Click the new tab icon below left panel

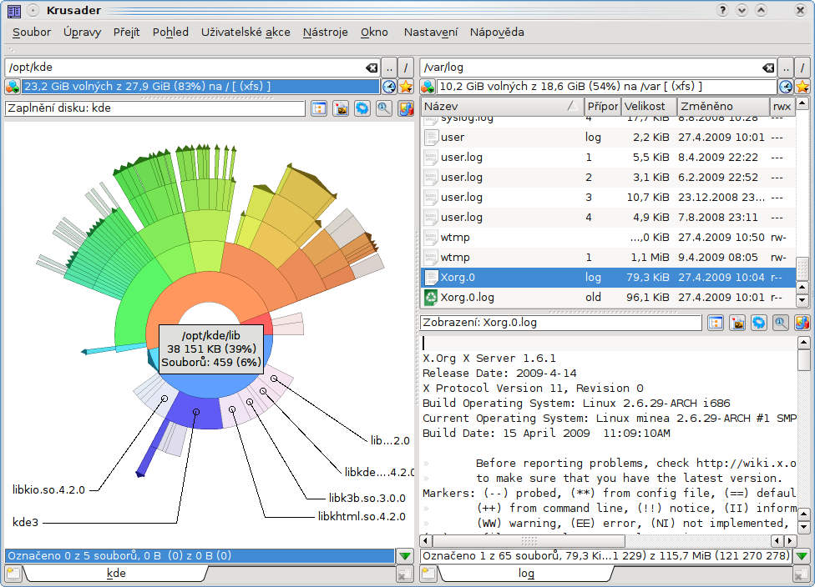coord(13,573)
